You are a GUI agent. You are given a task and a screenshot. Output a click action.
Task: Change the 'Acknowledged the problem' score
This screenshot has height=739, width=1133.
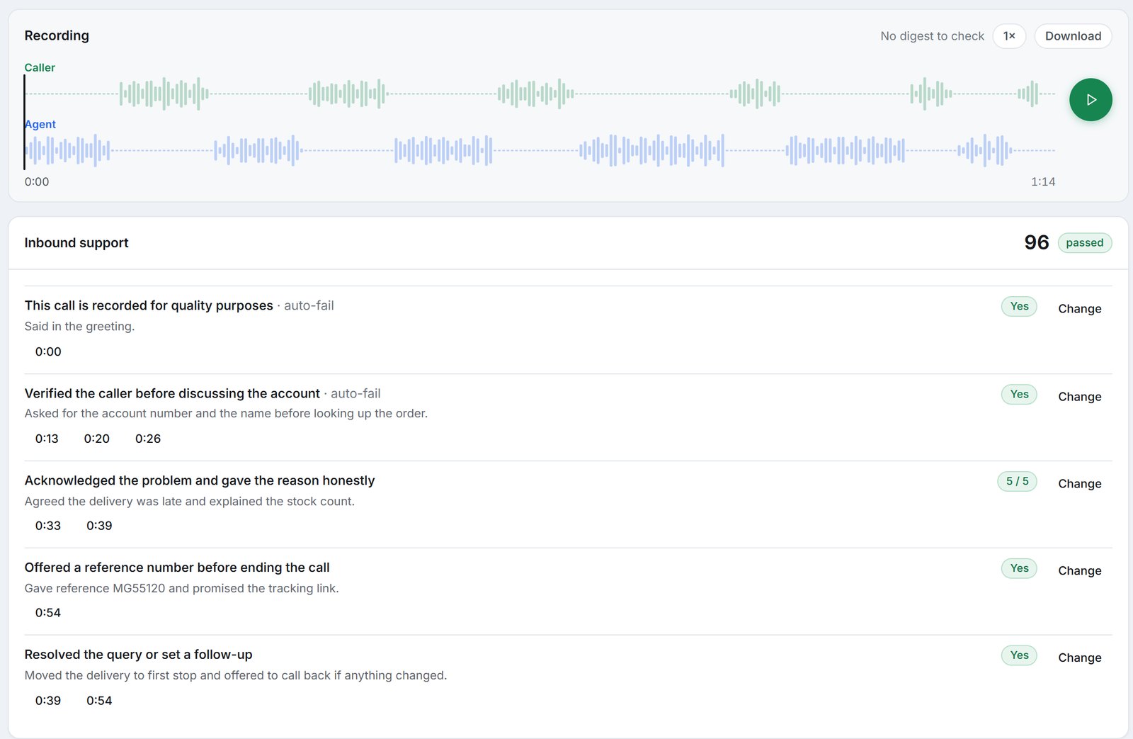click(1079, 484)
